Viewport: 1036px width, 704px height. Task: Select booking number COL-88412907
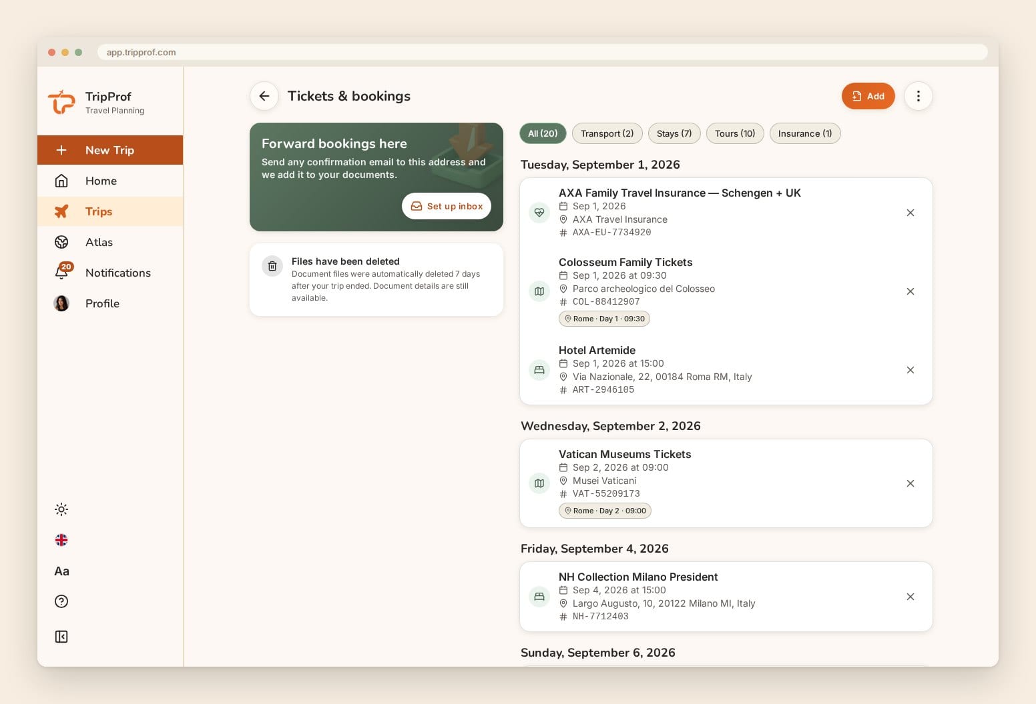(x=606, y=301)
